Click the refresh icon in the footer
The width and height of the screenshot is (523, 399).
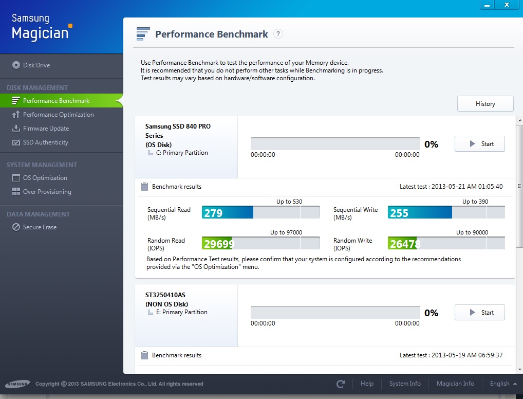click(340, 384)
